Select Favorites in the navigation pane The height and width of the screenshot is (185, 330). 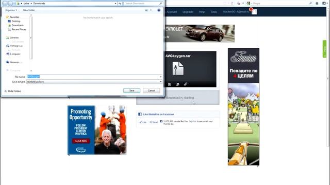pyautogui.click(x=12, y=17)
